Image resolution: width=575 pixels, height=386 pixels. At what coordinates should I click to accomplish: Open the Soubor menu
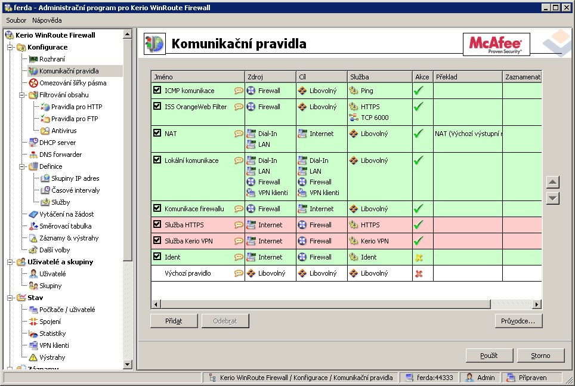tap(16, 20)
